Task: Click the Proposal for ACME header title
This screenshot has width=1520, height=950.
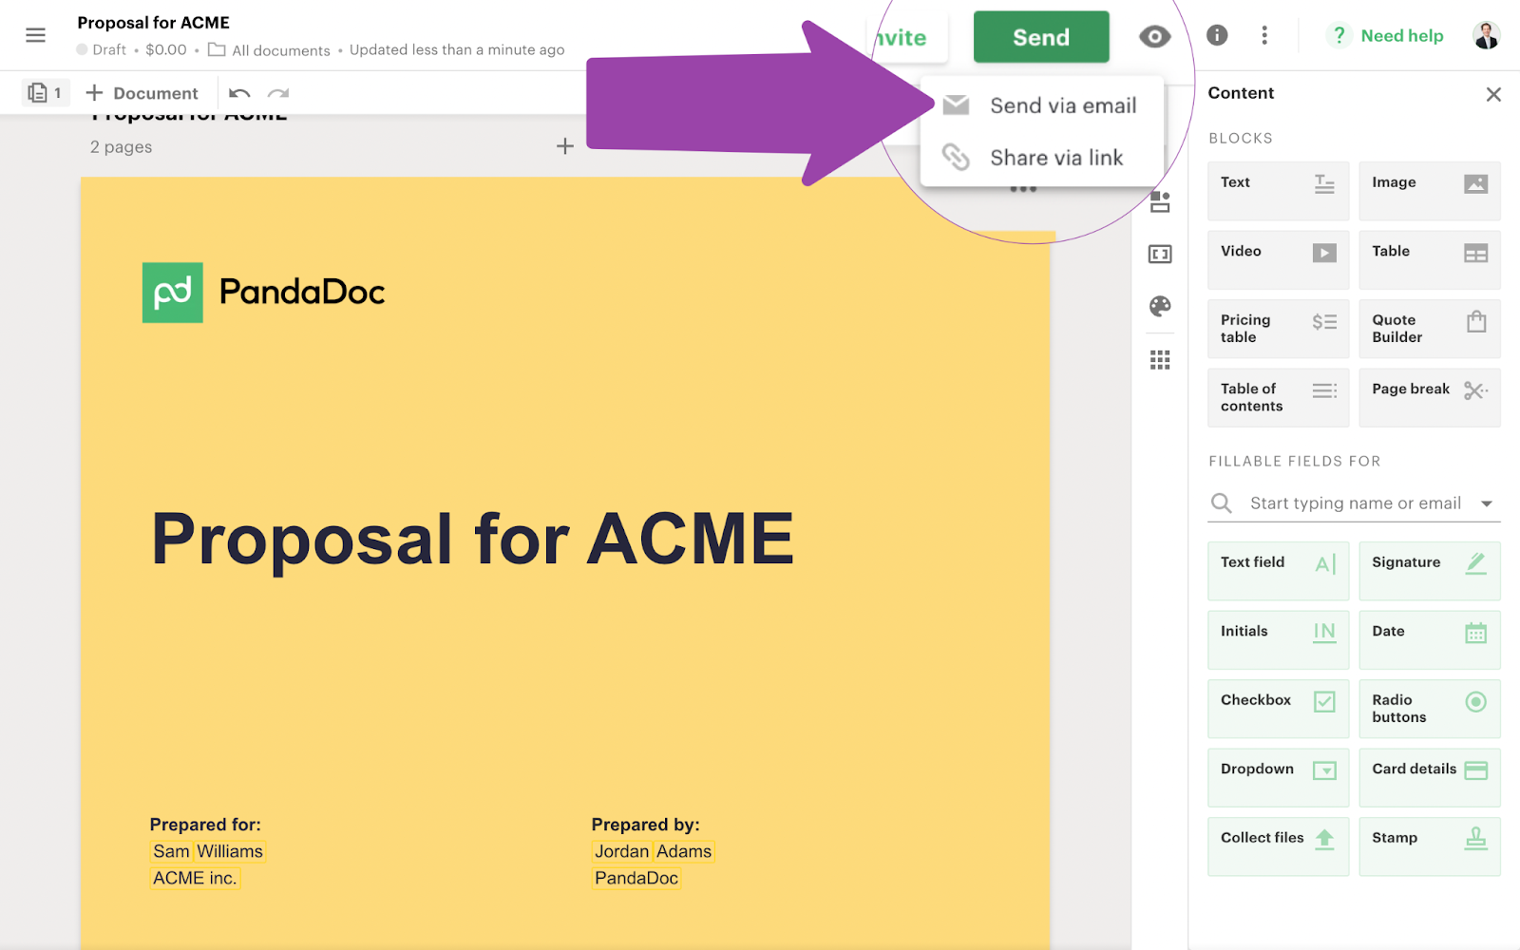Action: click(x=154, y=22)
